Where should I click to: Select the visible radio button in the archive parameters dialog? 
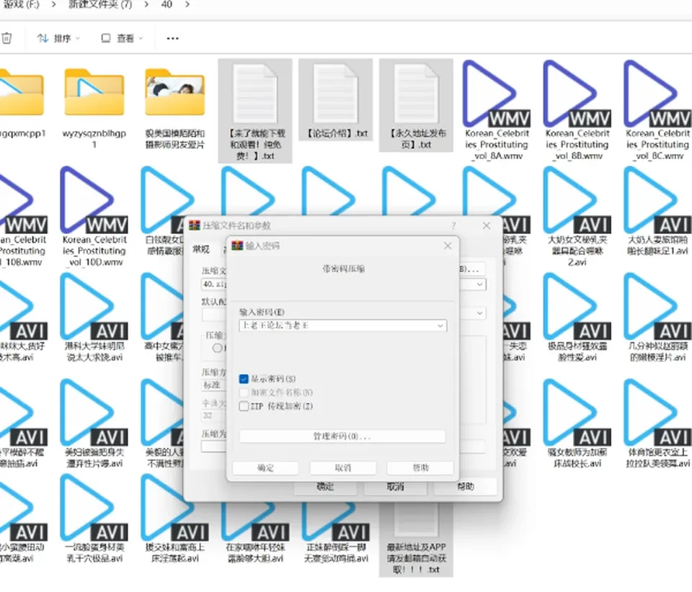click(217, 348)
